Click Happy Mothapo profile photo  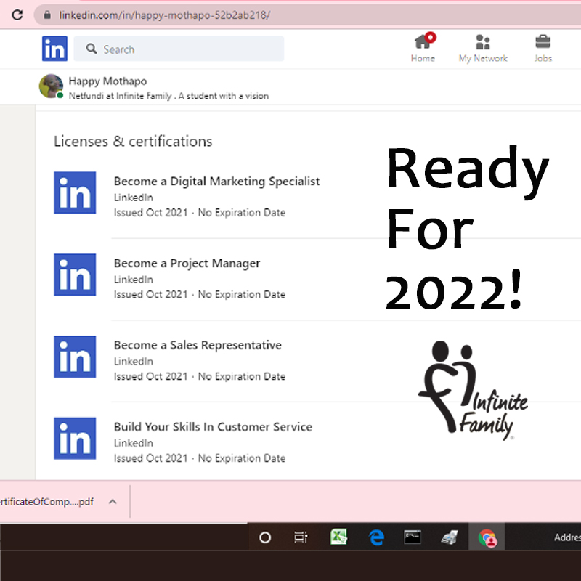click(x=51, y=86)
